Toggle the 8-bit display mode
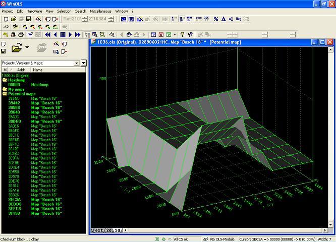Viewport: 336px width, 242px height. pyautogui.click(x=174, y=19)
